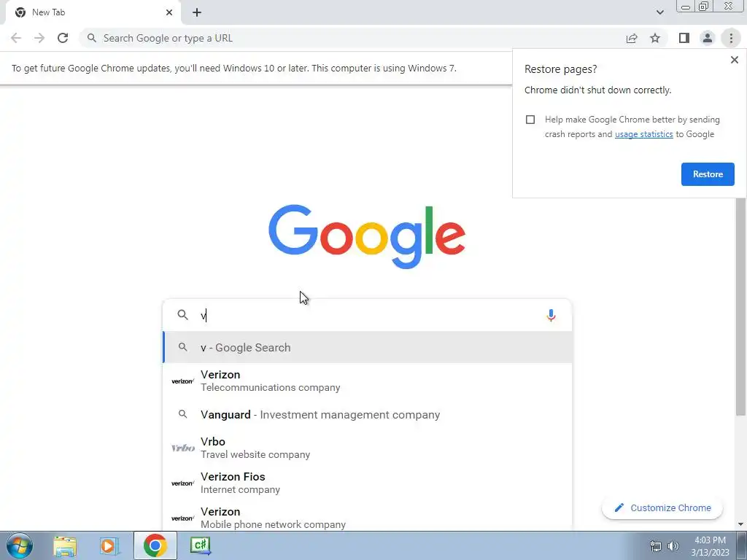This screenshot has height=560, width=747.
Task: Click the Verizon Fios logo icon
Action: coord(182,483)
